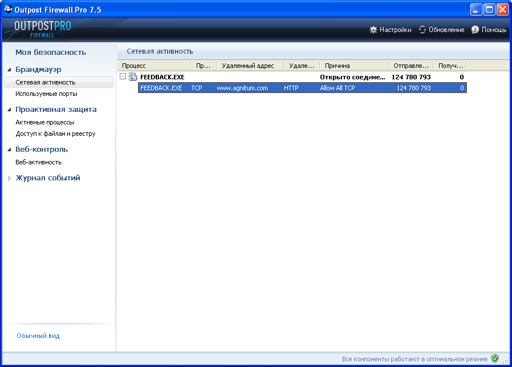Click the Обновление text button
This screenshot has width=512, height=367.
(x=446, y=30)
